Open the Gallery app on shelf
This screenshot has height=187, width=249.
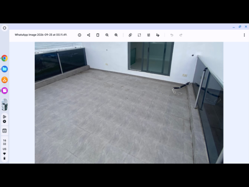[x=5, y=91]
